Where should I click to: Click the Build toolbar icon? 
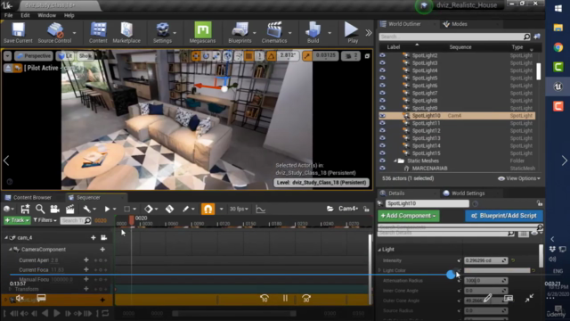click(x=313, y=32)
